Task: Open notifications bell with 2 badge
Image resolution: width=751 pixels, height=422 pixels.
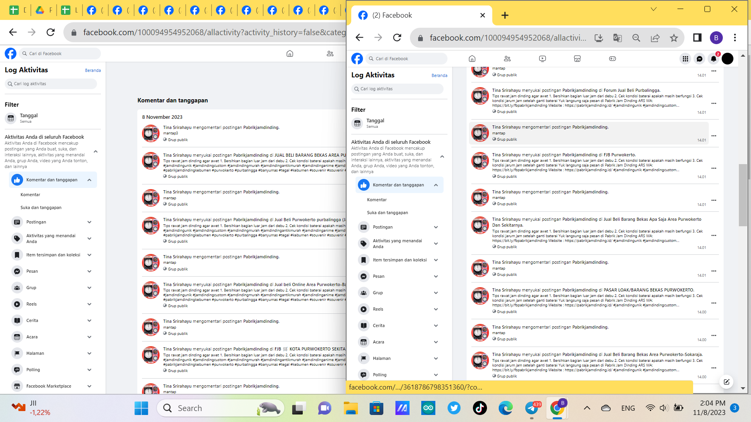Action: (x=713, y=59)
